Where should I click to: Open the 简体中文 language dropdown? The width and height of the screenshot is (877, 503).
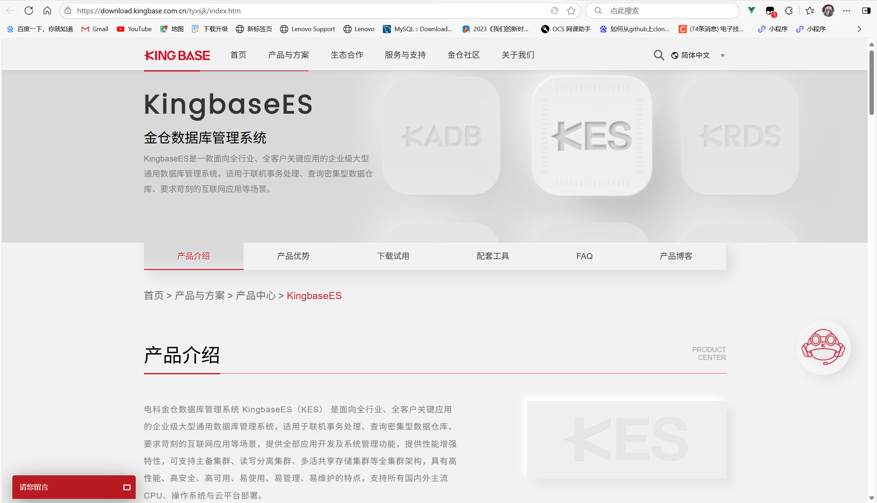[698, 55]
